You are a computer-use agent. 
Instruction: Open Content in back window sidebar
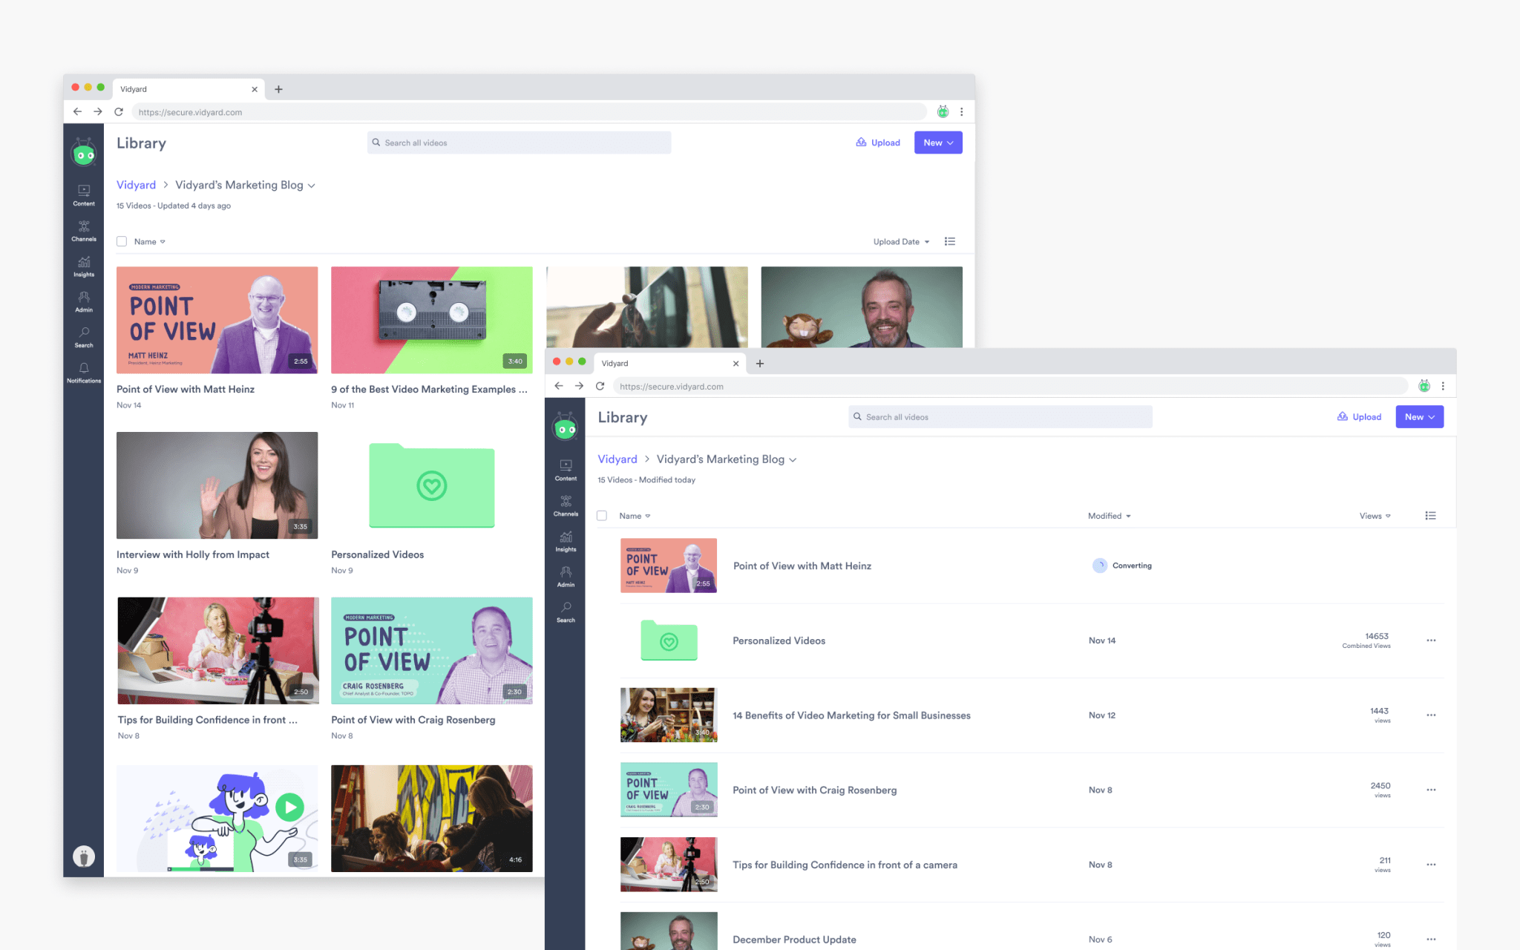(x=84, y=195)
